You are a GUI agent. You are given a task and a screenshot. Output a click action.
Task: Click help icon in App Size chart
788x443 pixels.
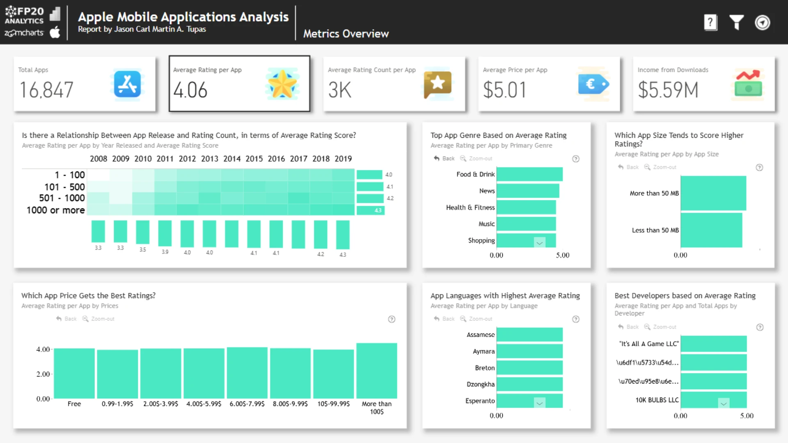coord(760,167)
